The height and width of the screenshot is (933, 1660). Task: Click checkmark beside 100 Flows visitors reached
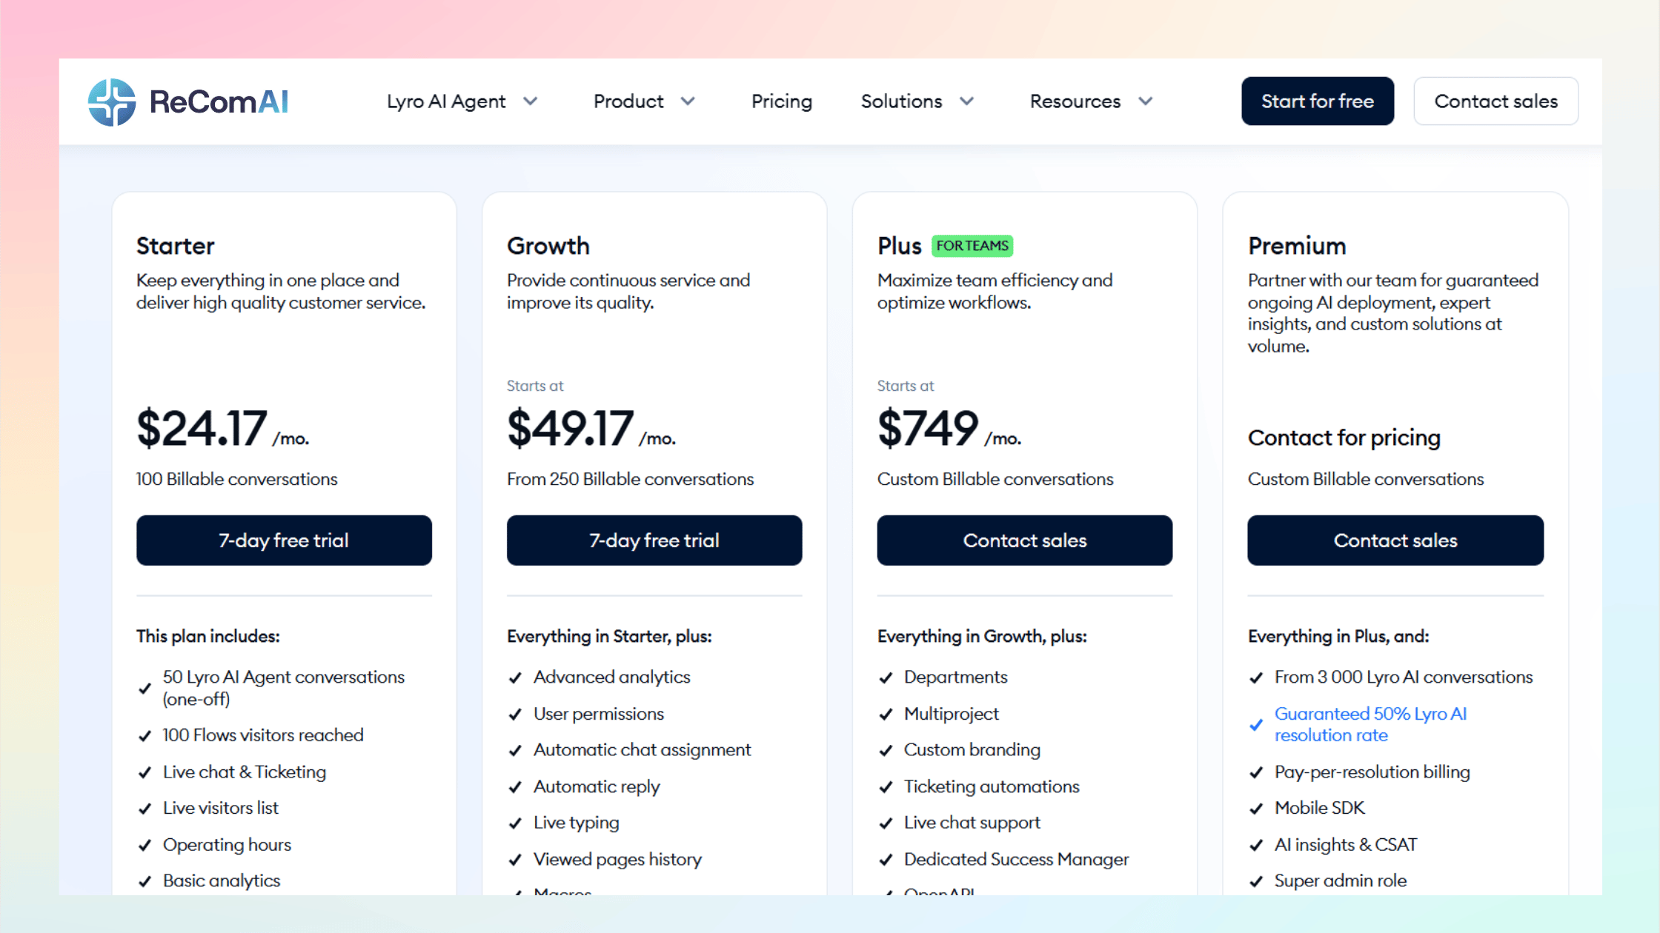(x=145, y=736)
